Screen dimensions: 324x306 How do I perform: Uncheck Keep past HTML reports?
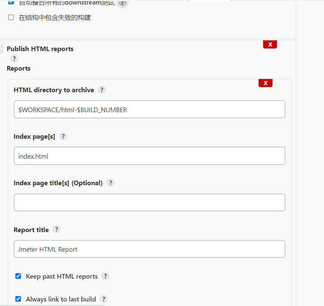(x=18, y=276)
